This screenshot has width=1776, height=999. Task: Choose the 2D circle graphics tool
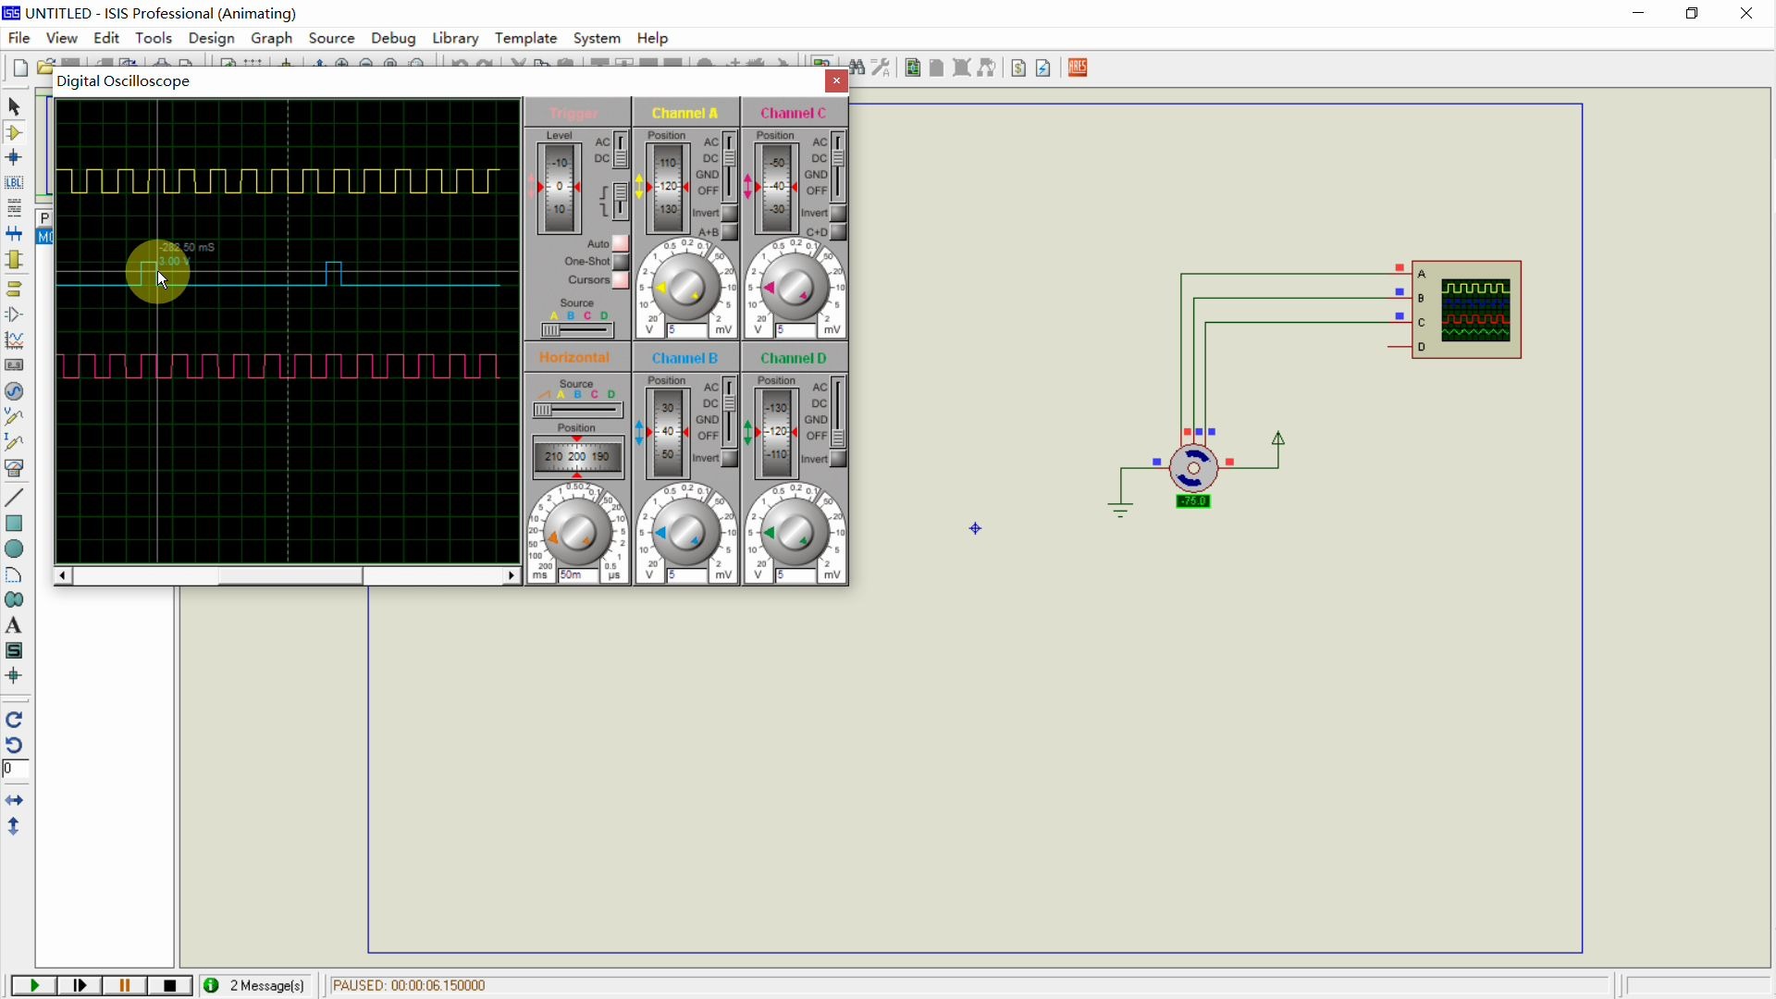click(x=14, y=549)
